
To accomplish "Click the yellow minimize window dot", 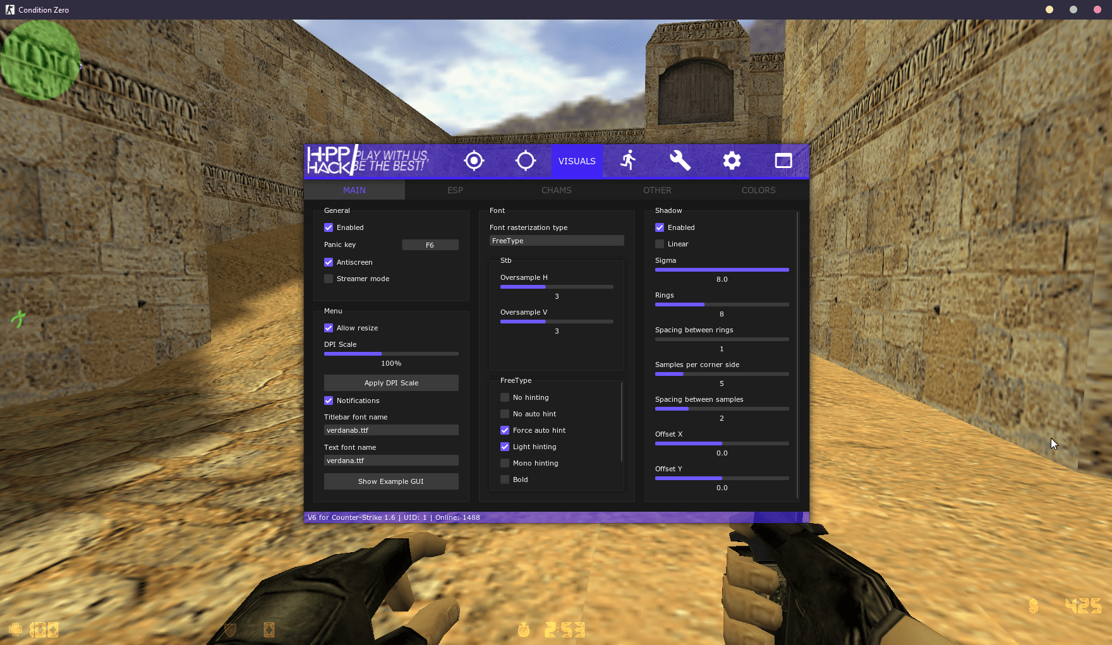I will [x=1049, y=9].
